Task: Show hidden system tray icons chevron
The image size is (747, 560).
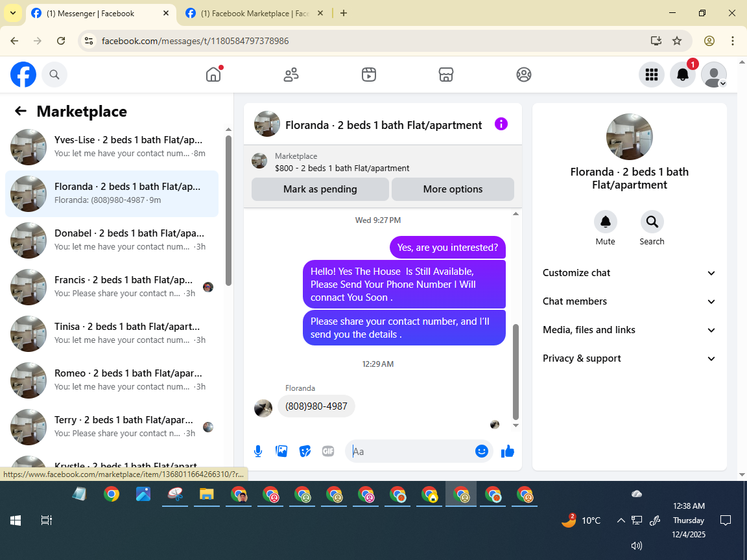Action: 621,520
